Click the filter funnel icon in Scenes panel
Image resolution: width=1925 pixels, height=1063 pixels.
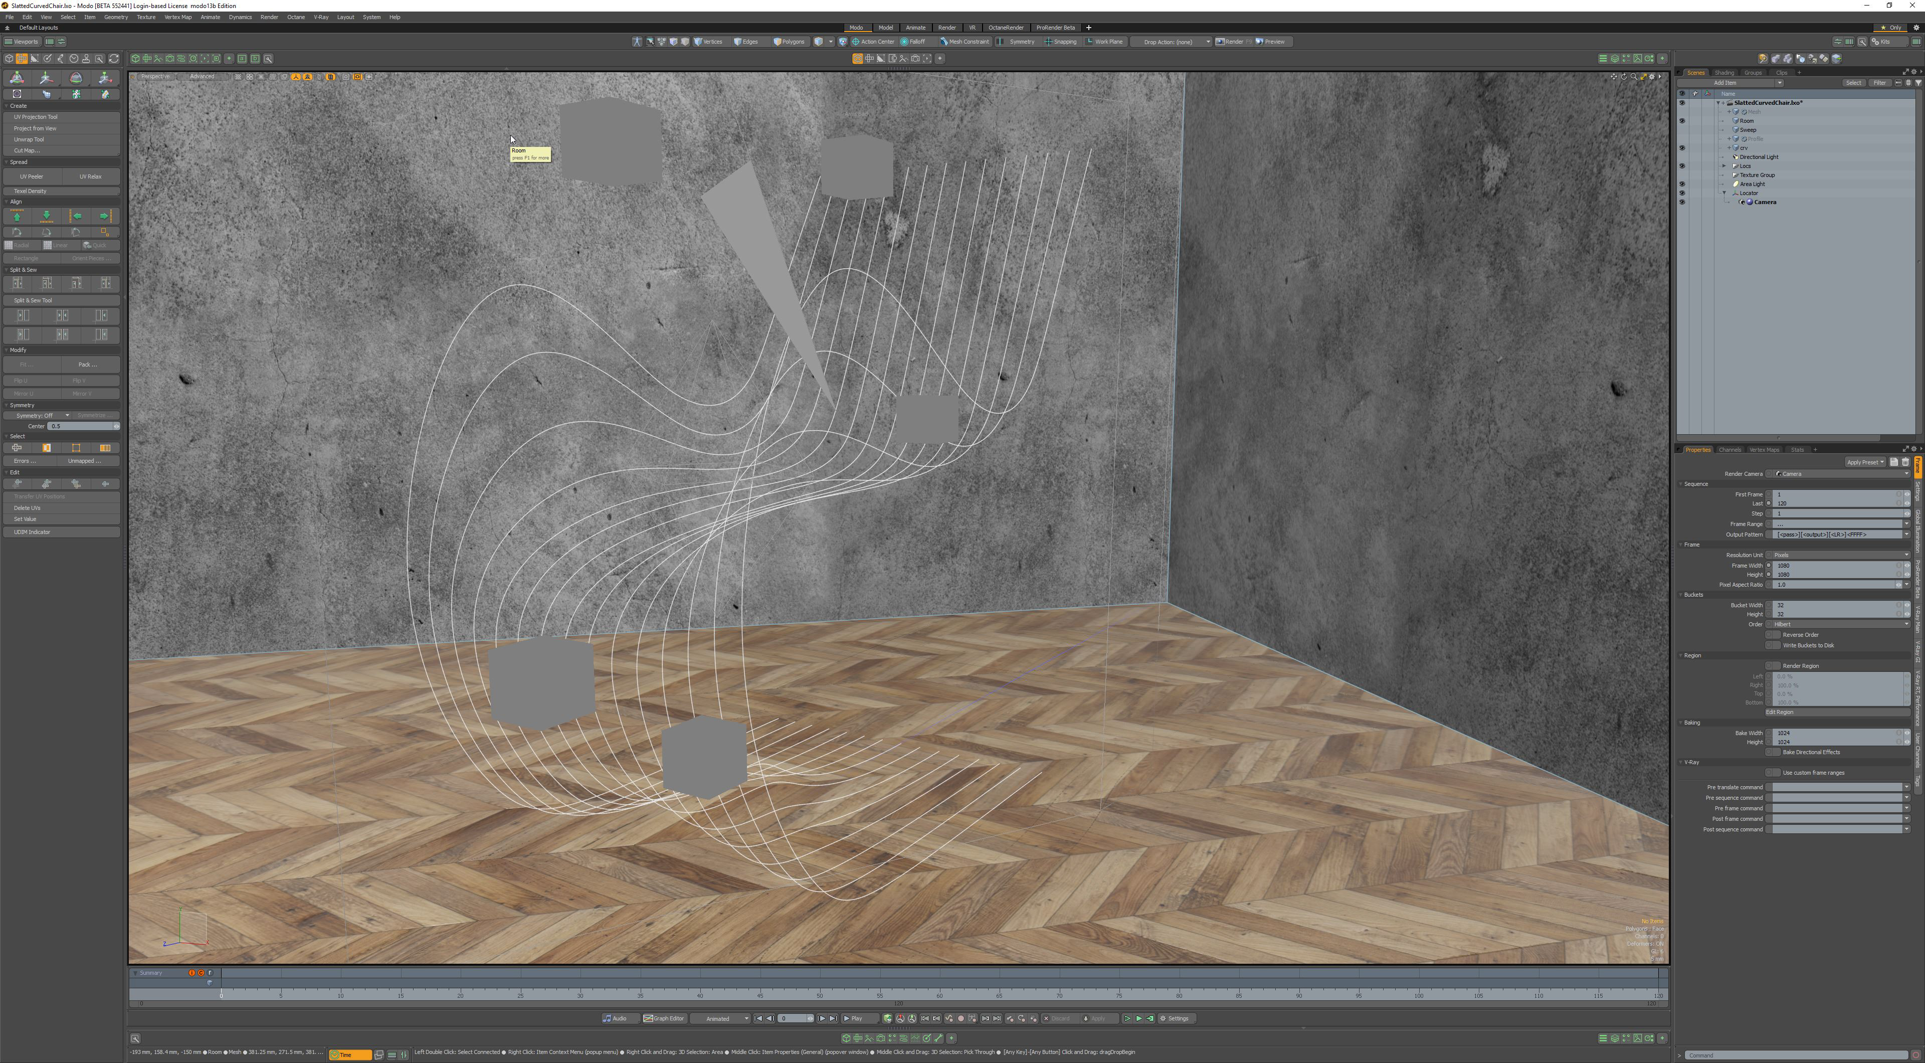1917,83
